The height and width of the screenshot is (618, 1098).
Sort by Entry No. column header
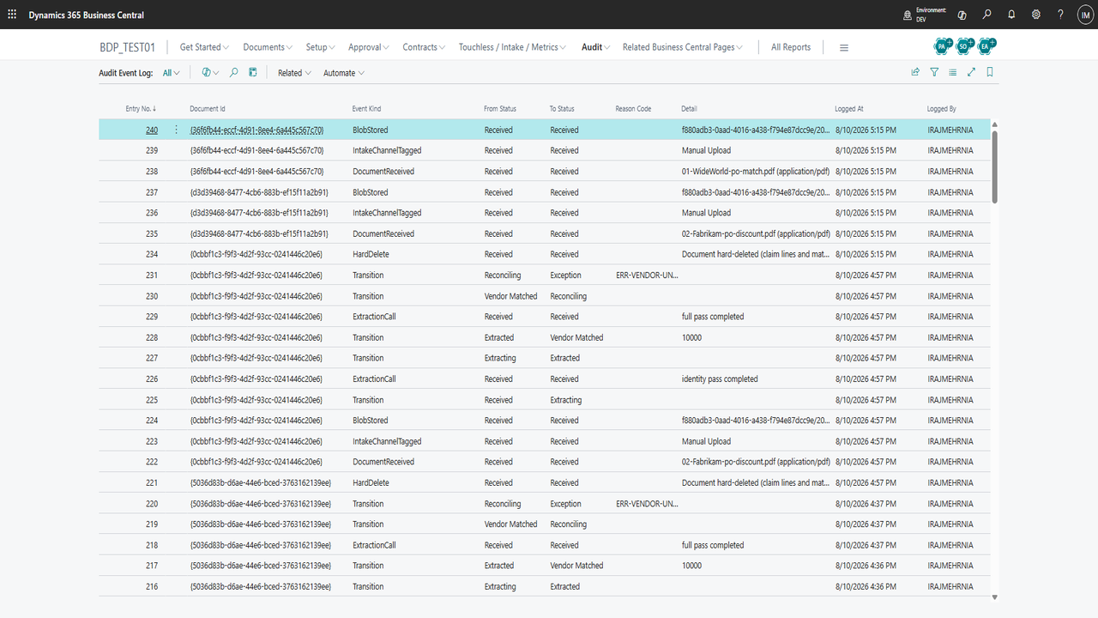[141, 109]
